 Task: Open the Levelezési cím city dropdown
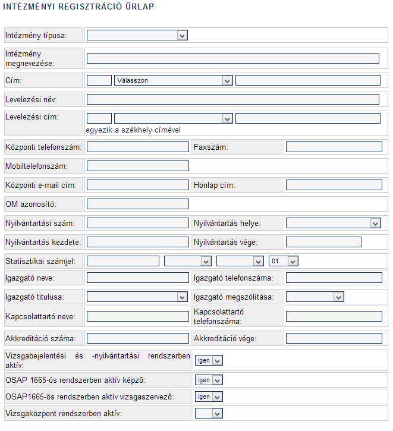174,118
